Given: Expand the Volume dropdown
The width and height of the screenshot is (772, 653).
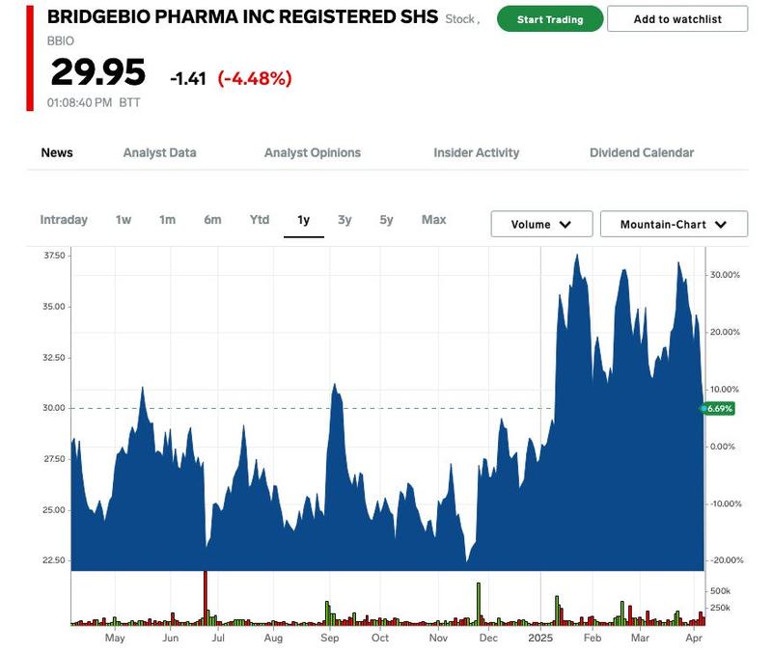Looking at the screenshot, I should click(x=540, y=224).
